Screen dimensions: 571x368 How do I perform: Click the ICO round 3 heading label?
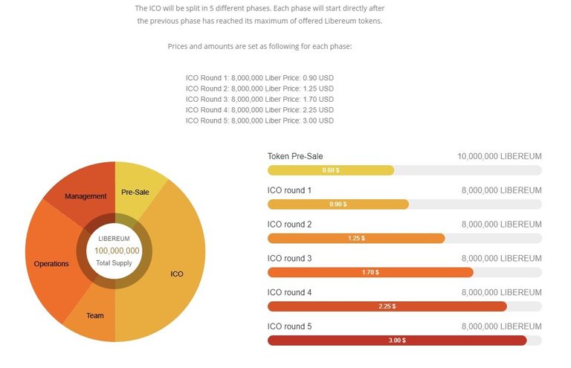click(289, 259)
